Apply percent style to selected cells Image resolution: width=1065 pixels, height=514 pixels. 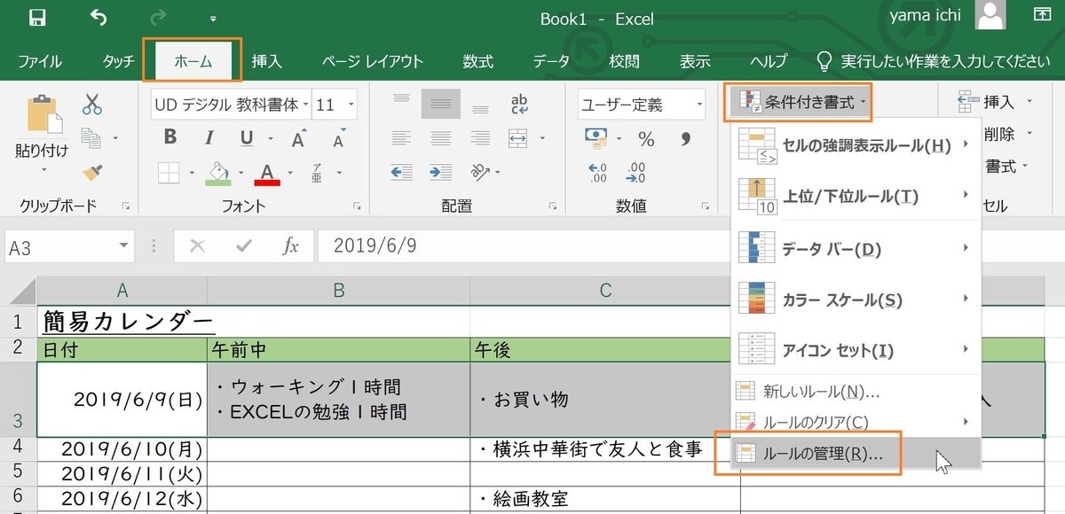(645, 137)
